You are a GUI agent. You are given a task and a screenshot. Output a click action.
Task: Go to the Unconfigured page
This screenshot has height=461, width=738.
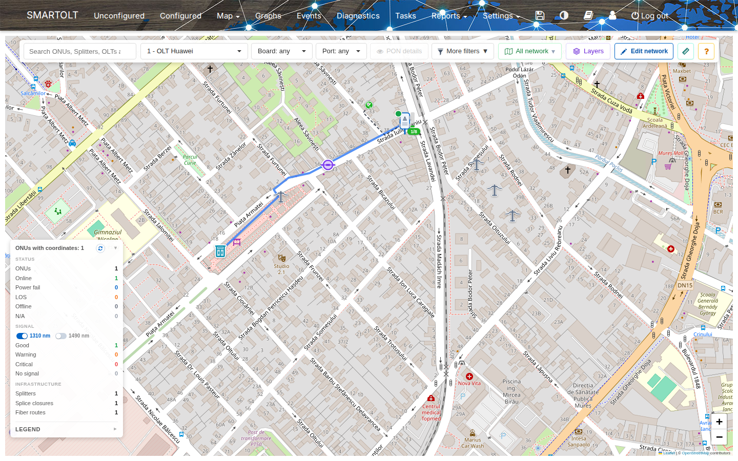pos(119,16)
